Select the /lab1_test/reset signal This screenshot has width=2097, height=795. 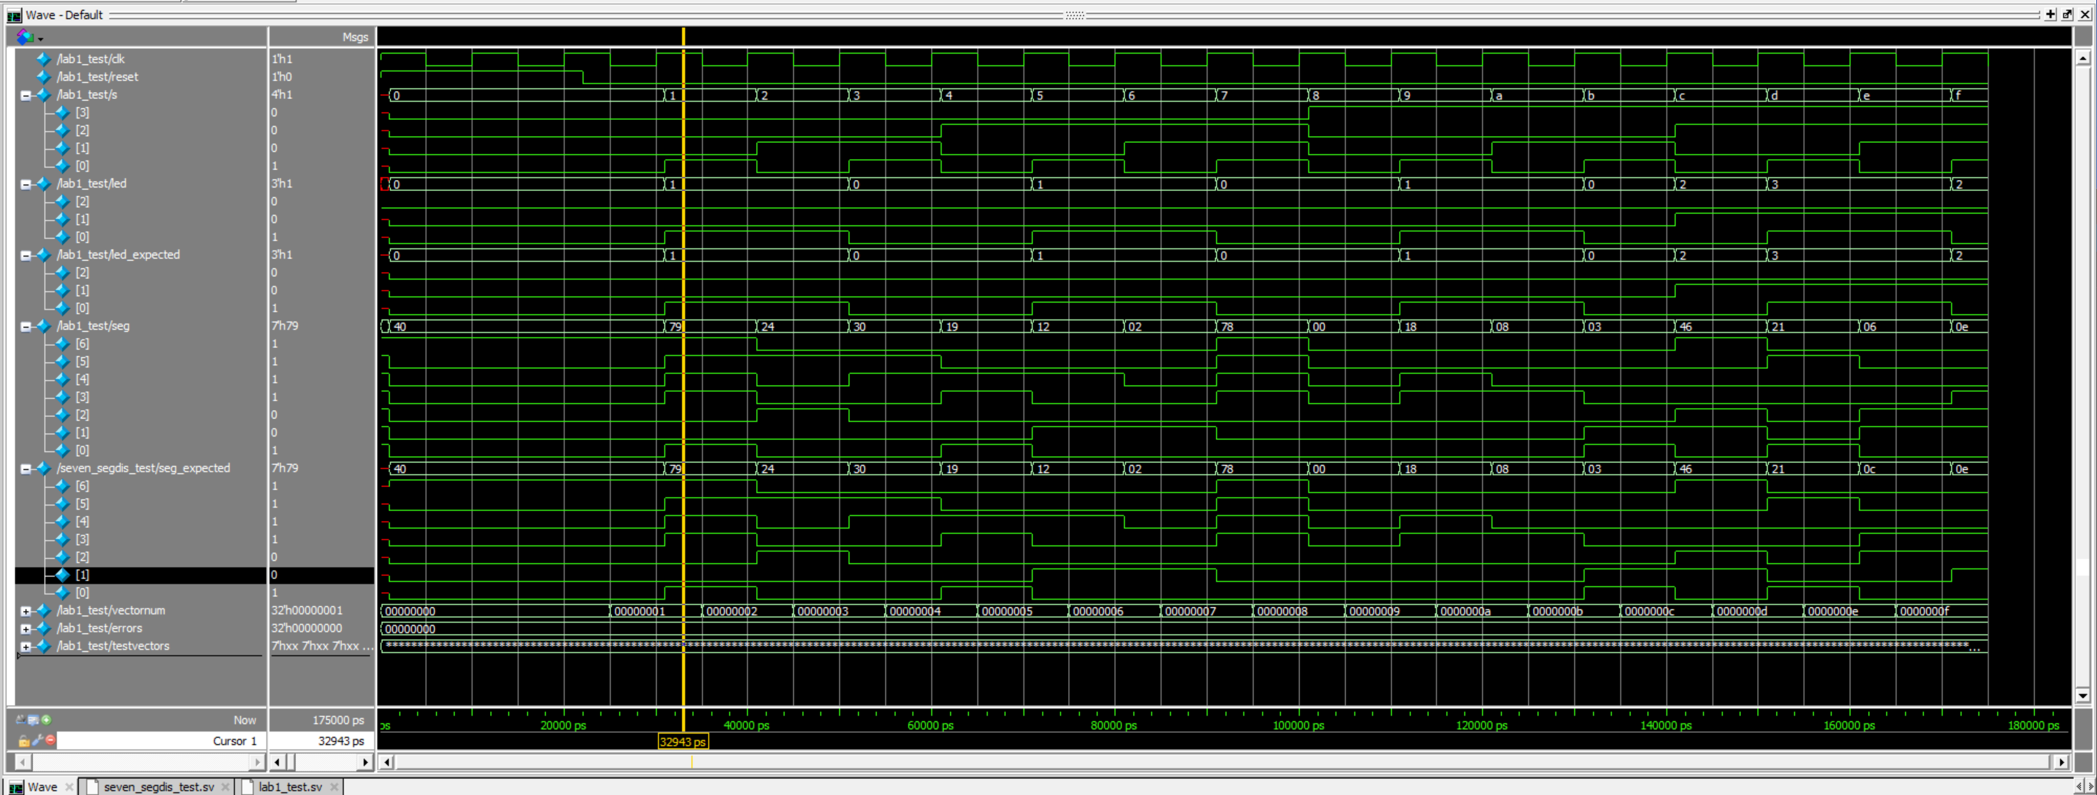98,77
